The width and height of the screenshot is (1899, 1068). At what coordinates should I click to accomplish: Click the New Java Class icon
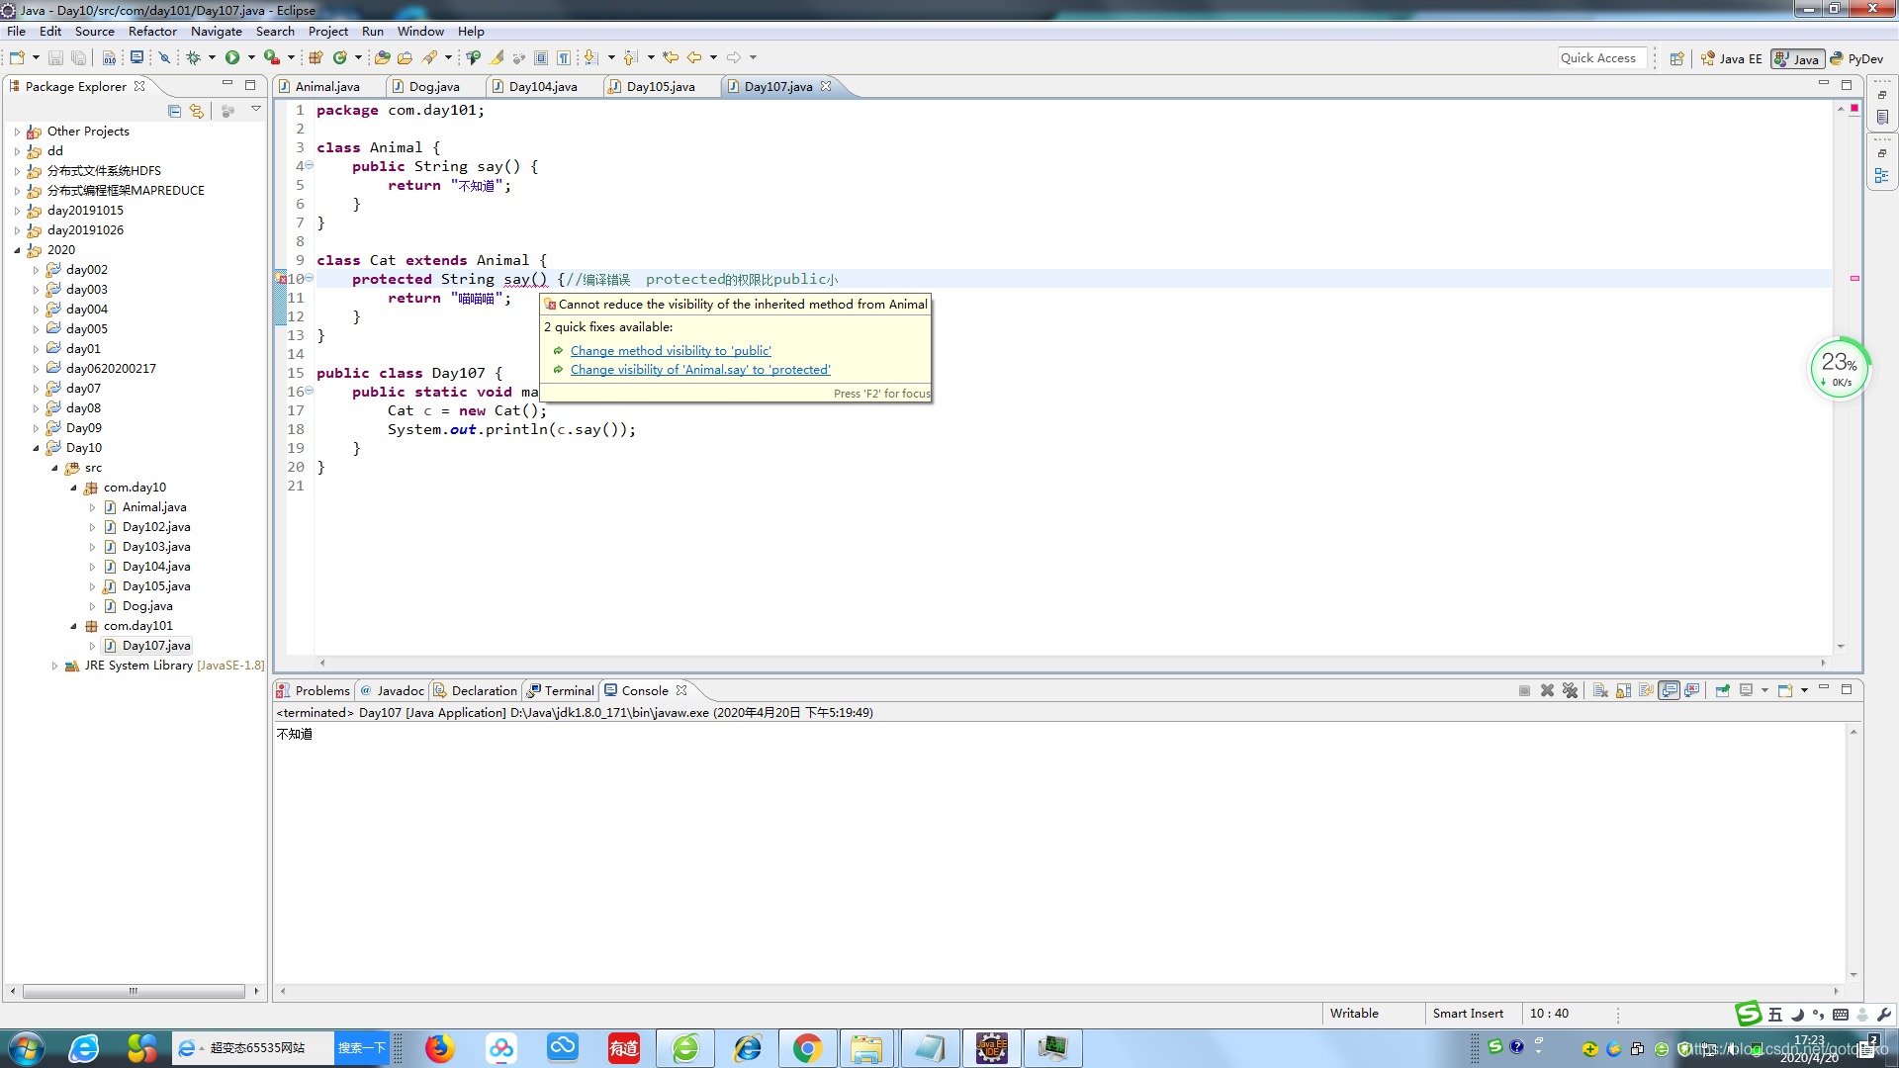pyautogui.click(x=340, y=57)
